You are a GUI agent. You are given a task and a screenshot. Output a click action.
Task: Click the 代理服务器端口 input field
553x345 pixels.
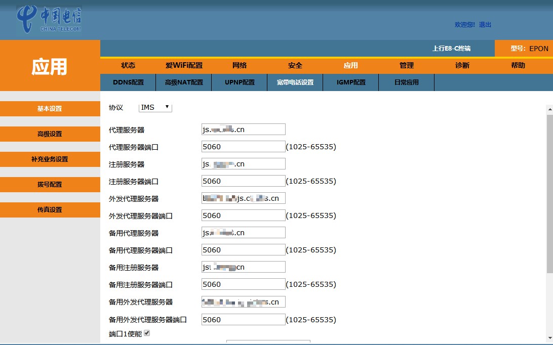click(x=243, y=147)
